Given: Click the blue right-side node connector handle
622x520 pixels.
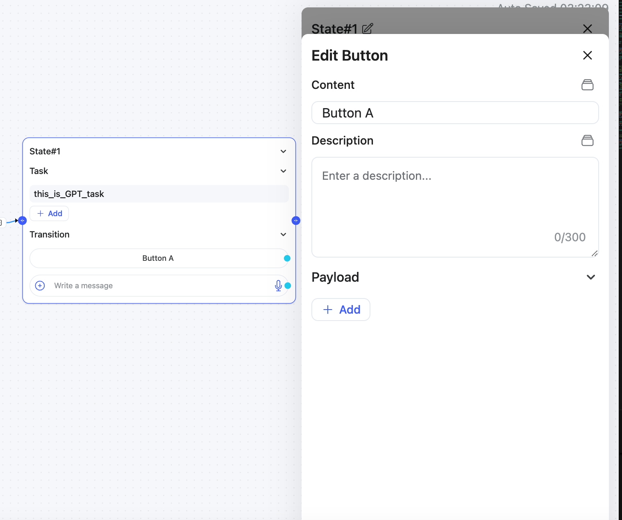Looking at the screenshot, I should (296, 221).
